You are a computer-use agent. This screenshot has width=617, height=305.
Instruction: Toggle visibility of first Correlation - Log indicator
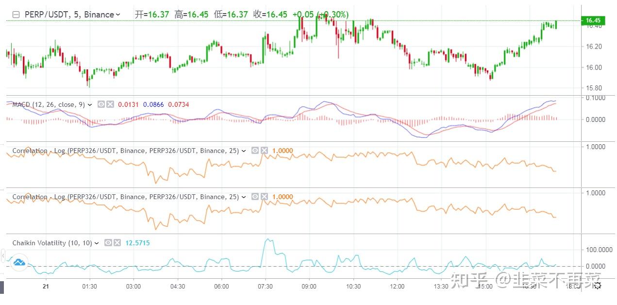(x=255, y=151)
